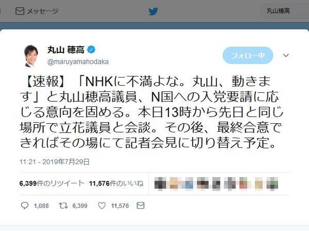Click the Twitter bird logo
Screen dimensions: 309x231
coord(153,11)
